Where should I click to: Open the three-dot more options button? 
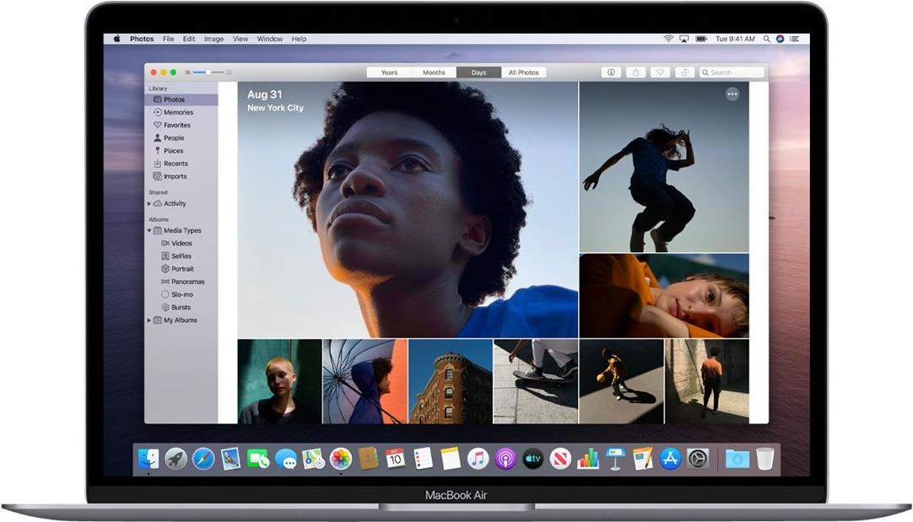point(732,94)
